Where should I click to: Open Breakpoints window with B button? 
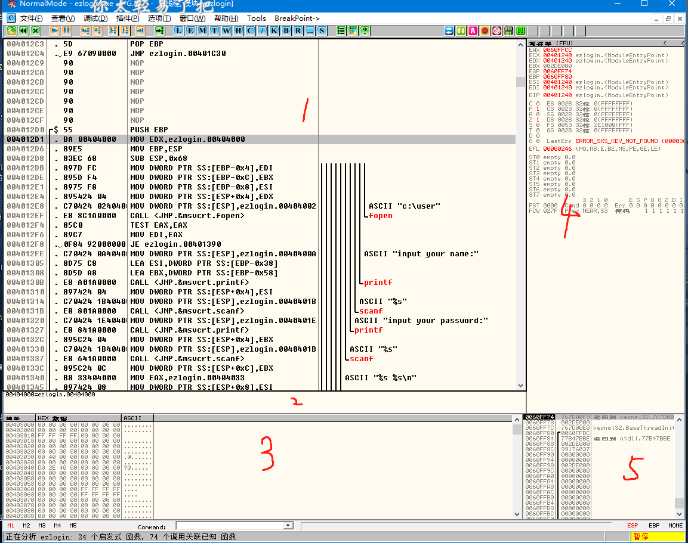(x=286, y=30)
